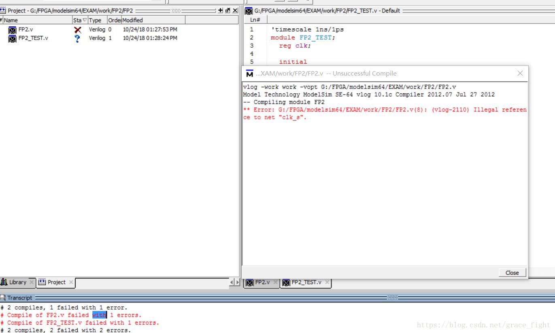Select FP2_TEST.v in the Project file list
Image resolution: width=555 pixels, height=333 pixels.
(x=33, y=38)
